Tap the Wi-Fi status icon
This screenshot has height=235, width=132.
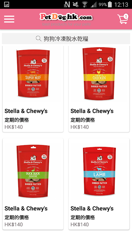pos(85,4)
